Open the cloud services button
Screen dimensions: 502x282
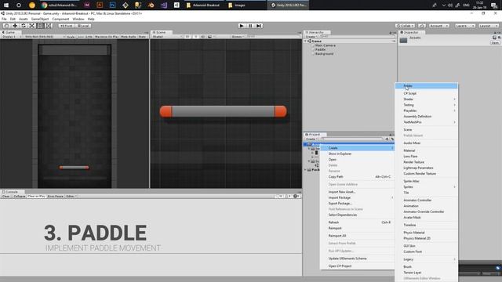(422, 26)
